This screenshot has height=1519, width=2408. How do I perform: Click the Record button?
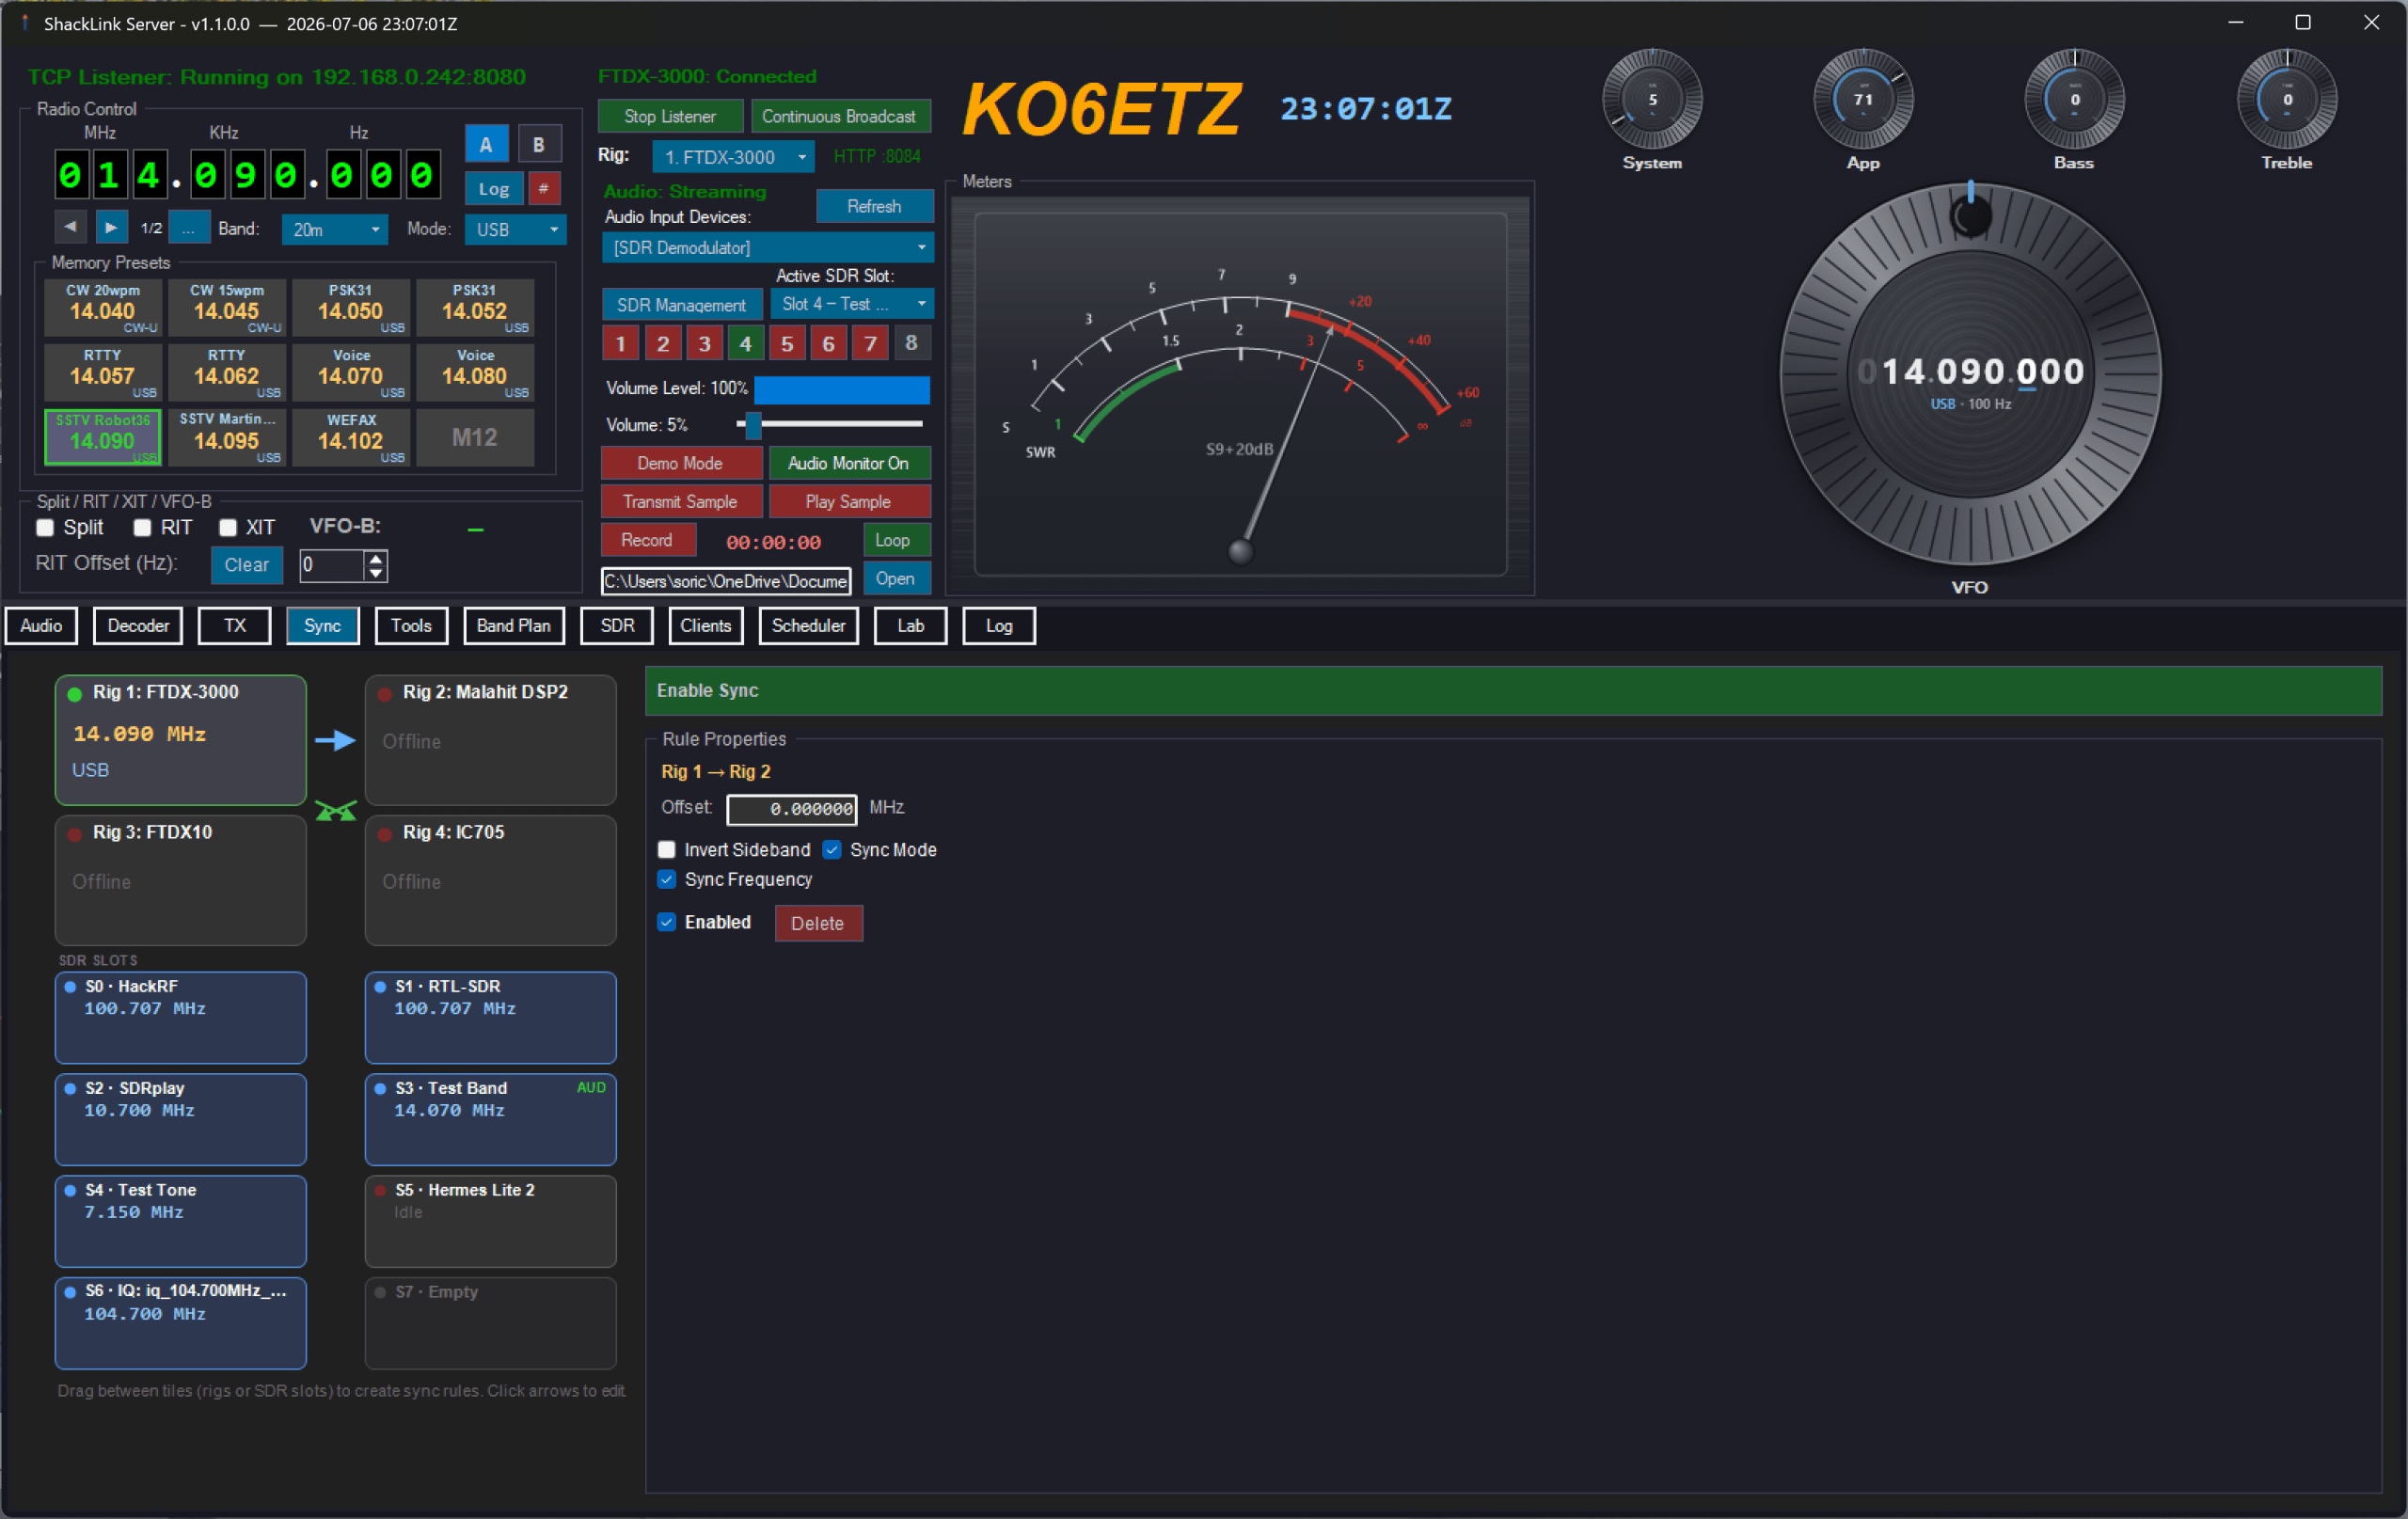(x=647, y=540)
